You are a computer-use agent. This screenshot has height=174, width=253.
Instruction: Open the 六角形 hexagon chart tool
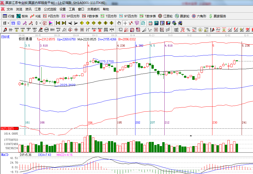click(199, 16)
